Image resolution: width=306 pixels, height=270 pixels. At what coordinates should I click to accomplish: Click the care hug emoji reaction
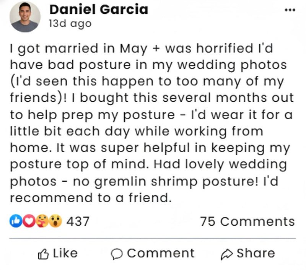(42, 221)
